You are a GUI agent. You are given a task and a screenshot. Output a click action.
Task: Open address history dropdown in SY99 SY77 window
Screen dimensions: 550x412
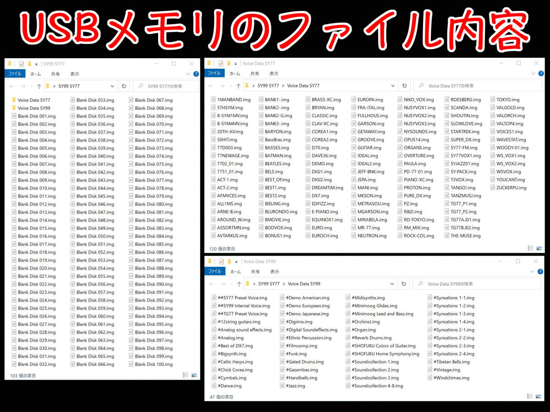(112, 86)
